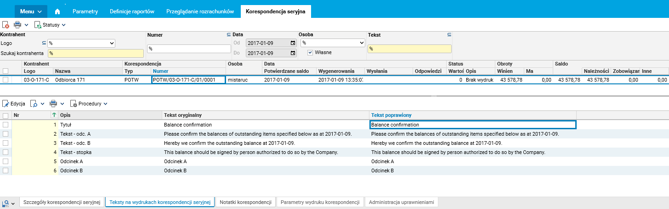Sort by the Tekst poprawiony column header
This screenshot has width=669, height=209.
(473, 115)
